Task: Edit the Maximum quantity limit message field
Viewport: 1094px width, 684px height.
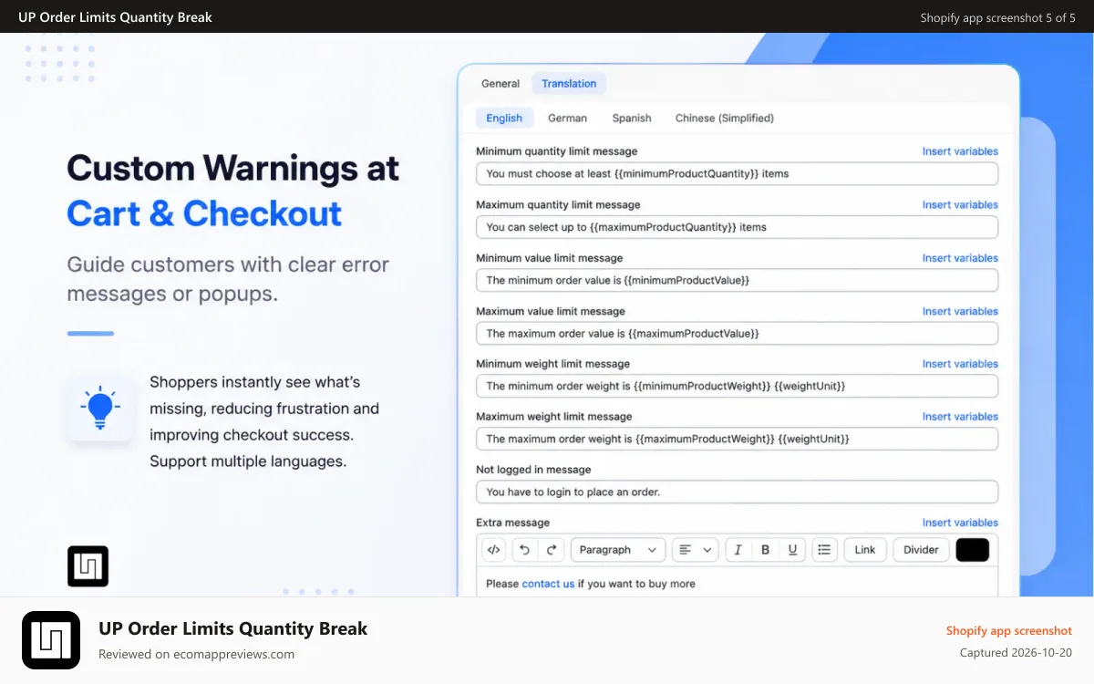Action: pyautogui.click(x=737, y=227)
